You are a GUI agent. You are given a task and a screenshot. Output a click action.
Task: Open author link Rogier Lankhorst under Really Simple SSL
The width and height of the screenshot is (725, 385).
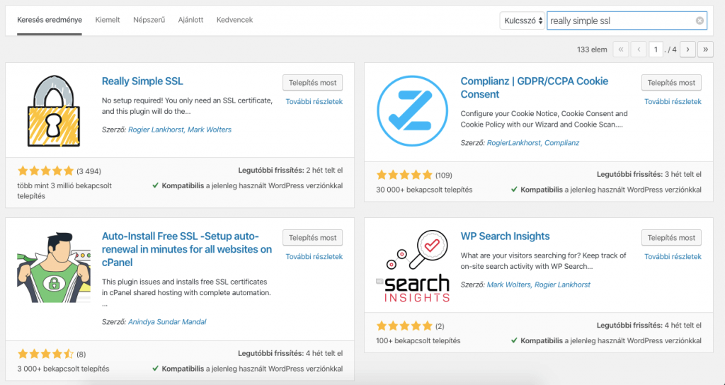[x=156, y=130]
